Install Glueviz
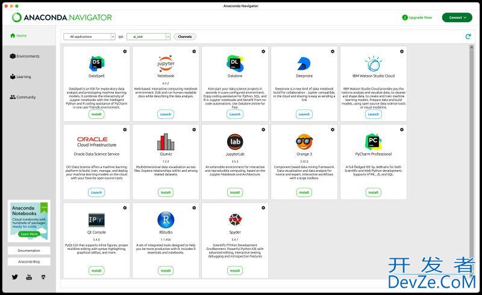482x295 pixels. click(166, 192)
